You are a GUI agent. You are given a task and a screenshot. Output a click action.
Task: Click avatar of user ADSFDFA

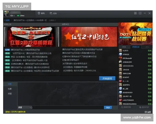(120, 85)
